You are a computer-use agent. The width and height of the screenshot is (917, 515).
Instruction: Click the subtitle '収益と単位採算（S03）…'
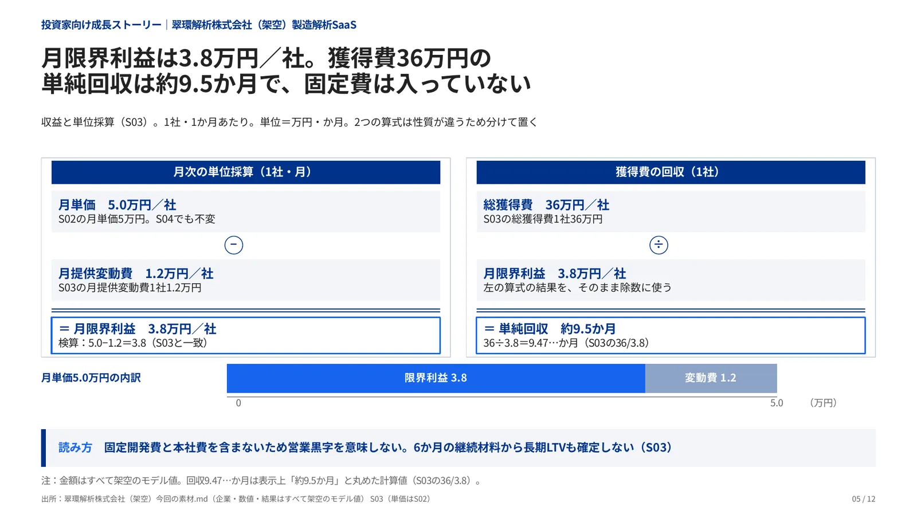(x=289, y=122)
